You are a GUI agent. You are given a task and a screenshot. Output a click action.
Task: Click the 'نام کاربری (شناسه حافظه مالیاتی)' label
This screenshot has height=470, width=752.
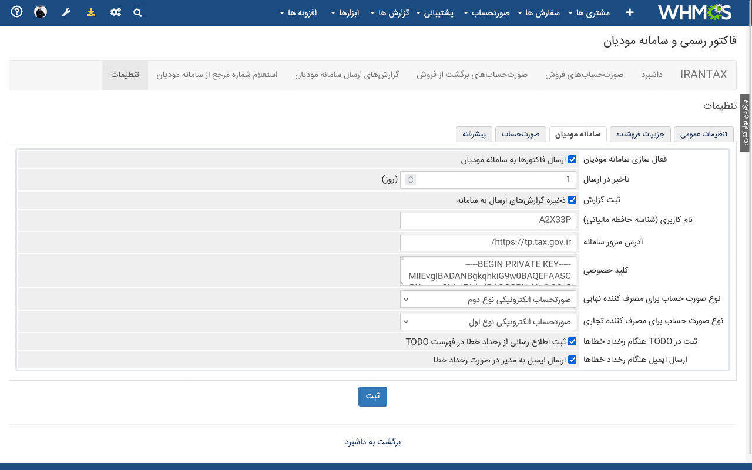coord(638,220)
